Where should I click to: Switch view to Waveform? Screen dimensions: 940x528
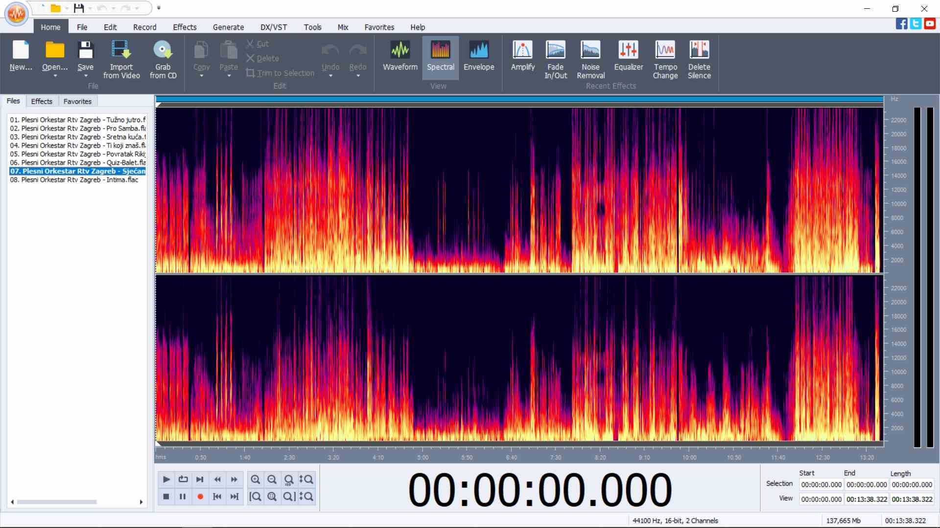click(x=400, y=56)
